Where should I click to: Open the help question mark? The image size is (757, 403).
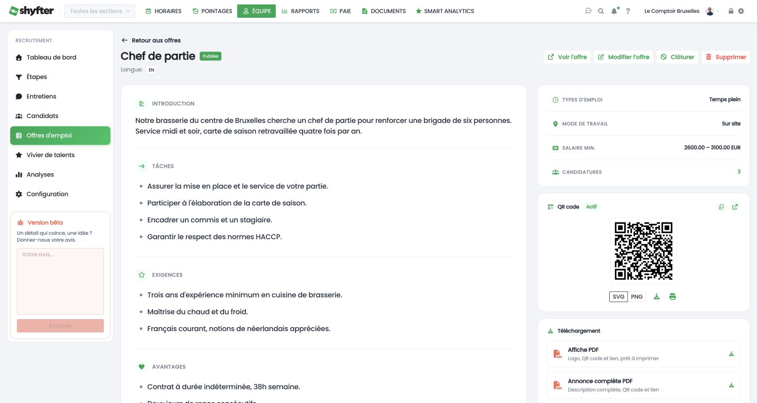(628, 11)
